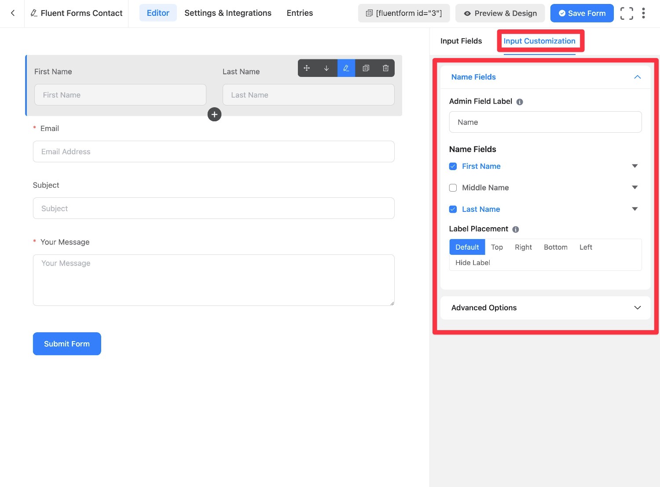Click the back arrow icon
The height and width of the screenshot is (487, 660).
[x=13, y=13]
